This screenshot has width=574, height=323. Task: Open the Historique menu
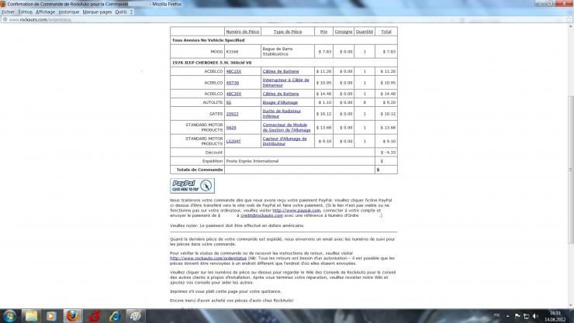click(x=69, y=12)
